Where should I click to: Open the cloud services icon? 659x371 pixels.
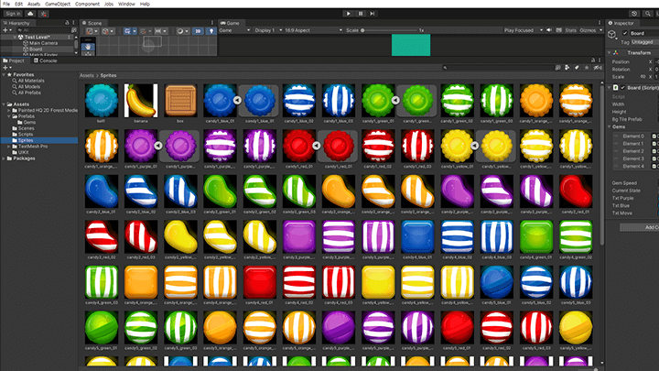30,14
